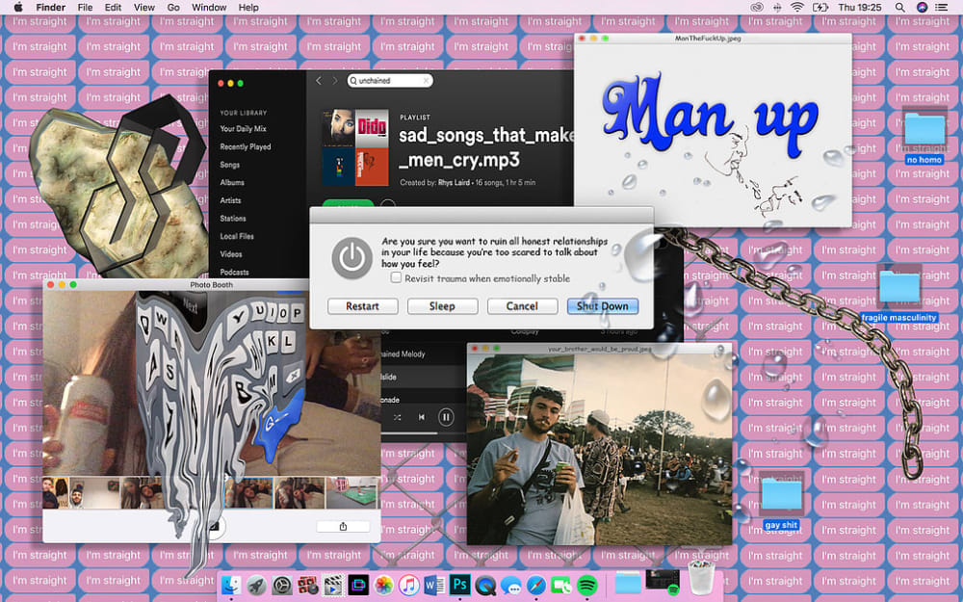Open the Go menu
The image size is (963, 602).
[173, 8]
